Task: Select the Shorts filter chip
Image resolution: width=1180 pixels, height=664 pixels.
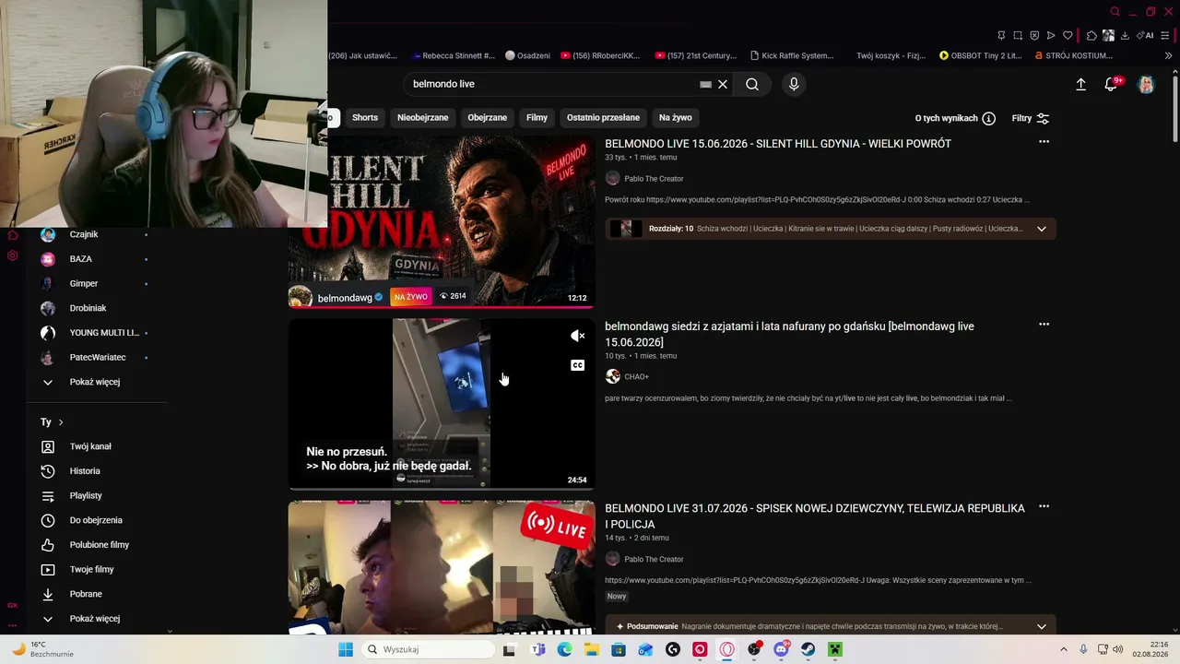Action: [365, 118]
